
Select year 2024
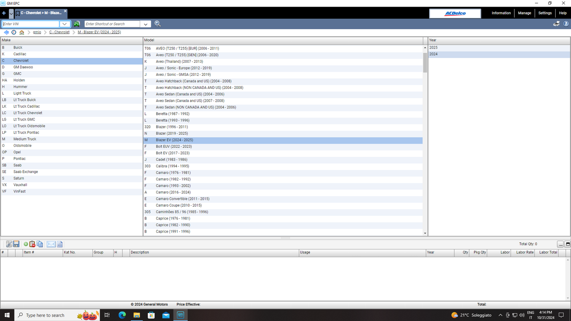coord(499,54)
